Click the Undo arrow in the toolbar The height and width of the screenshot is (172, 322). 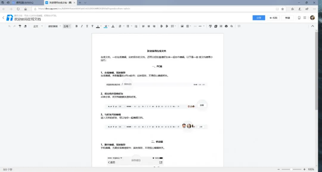10,26
